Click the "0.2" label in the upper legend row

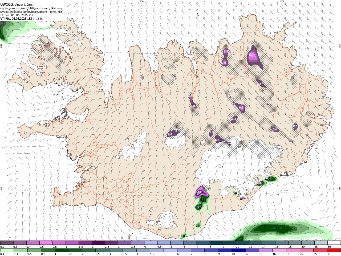[2, 247]
